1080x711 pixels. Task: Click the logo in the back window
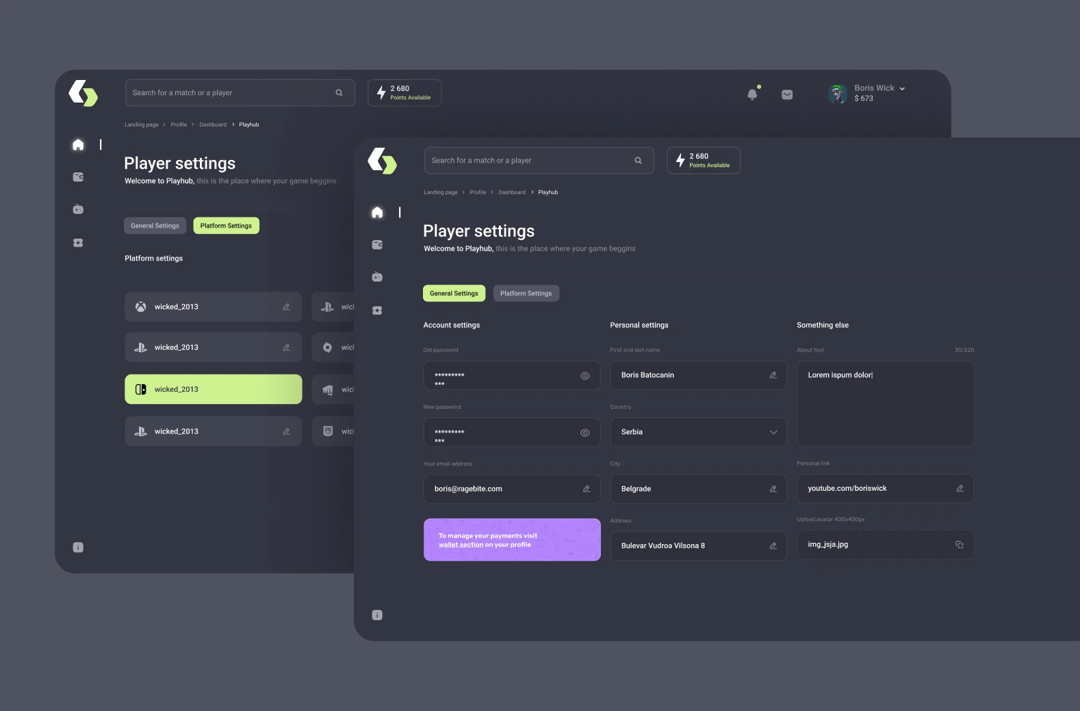point(83,93)
